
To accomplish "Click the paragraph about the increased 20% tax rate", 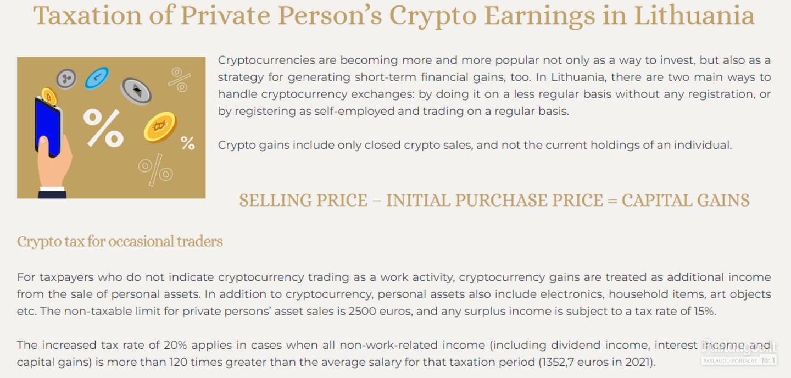I will pyautogui.click(x=394, y=354).
